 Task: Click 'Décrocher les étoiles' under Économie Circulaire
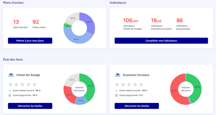point(137,106)
